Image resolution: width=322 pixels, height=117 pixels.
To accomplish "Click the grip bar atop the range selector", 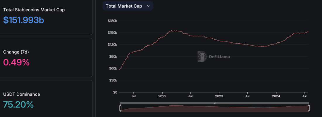I will click(214, 103).
